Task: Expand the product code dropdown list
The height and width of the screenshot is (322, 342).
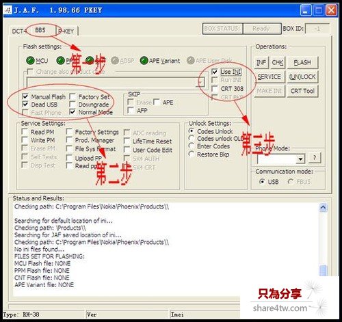Action: click(x=200, y=82)
